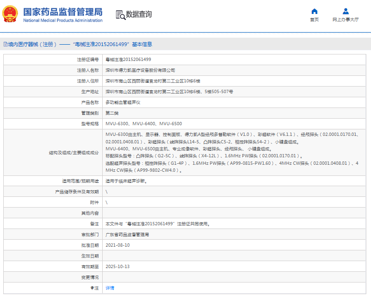The height and width of the screenshot is (296, 371).
Task: Open the 详情 details link
Action: [x=110, y=288]
